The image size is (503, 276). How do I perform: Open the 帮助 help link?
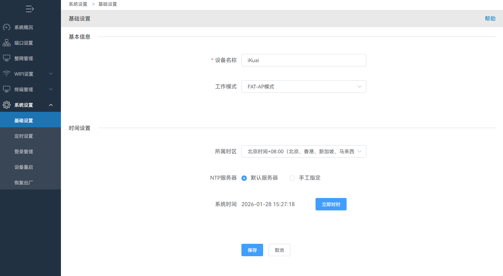point(490,19)
